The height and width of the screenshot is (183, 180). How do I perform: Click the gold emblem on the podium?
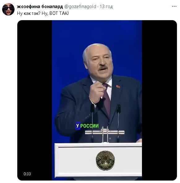(x=105, y=160)
